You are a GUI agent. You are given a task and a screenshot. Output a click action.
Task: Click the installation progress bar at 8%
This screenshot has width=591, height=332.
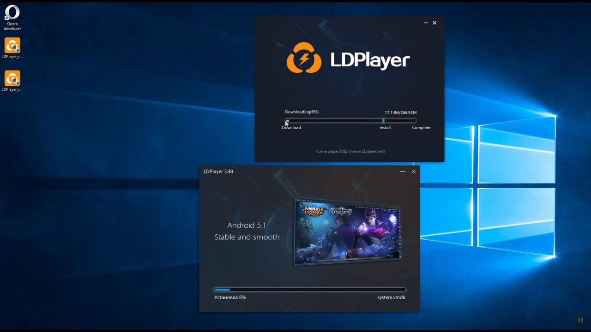pyautogui.click(x=310, y=290)
